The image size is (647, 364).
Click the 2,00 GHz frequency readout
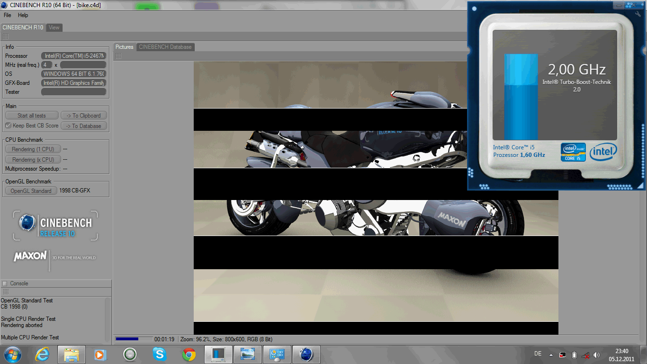click(577, 70)
